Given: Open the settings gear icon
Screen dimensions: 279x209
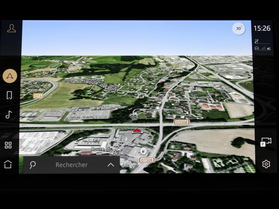Looking at the screenshot, I should click(x=266, y=164).
